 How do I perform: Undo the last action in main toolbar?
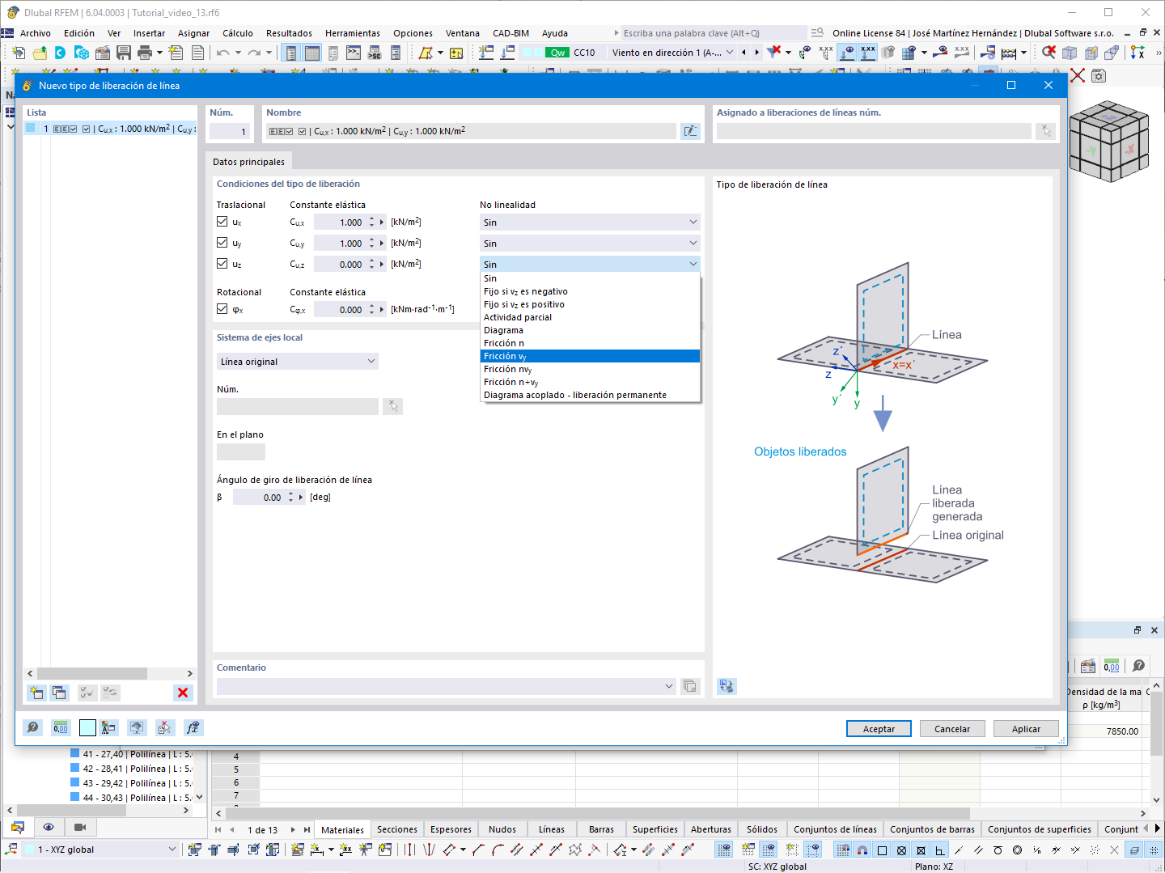point(222,53)
